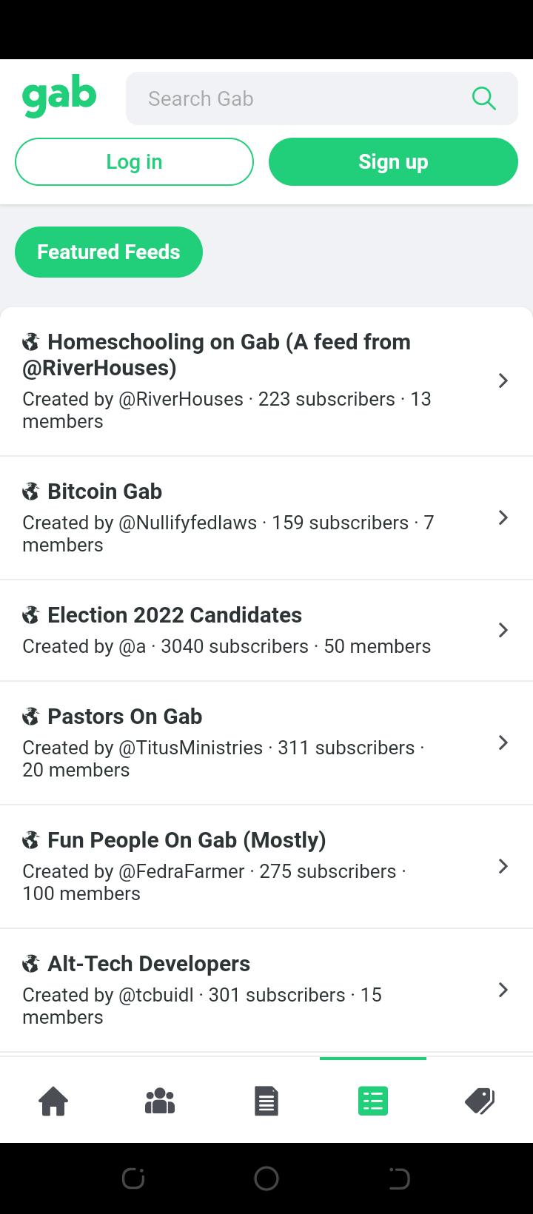Expand Election 2022 Candidates chevron
The height and width of the screenshot is (1214, 533).
[503, 630]
